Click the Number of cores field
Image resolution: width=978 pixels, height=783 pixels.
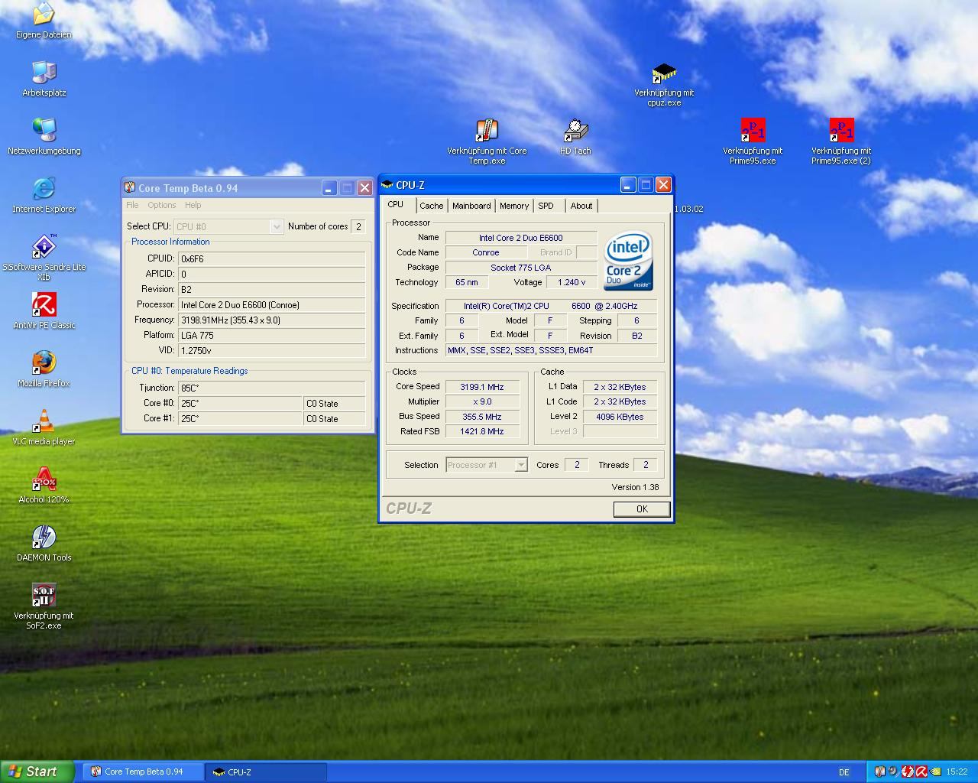click(x=358, y=226)
